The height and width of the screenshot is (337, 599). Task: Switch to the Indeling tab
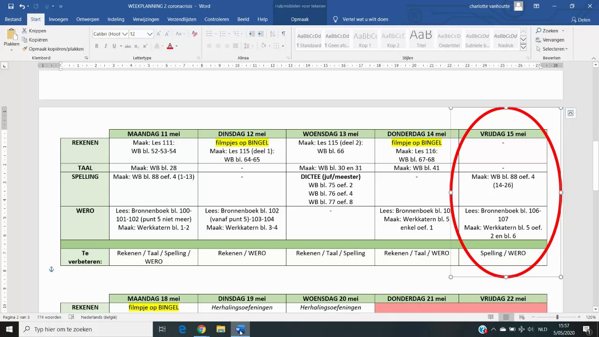116,19
